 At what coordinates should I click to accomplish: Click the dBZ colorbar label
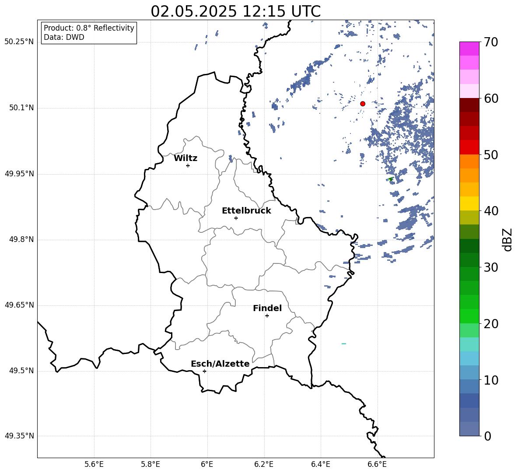(508, 239)
